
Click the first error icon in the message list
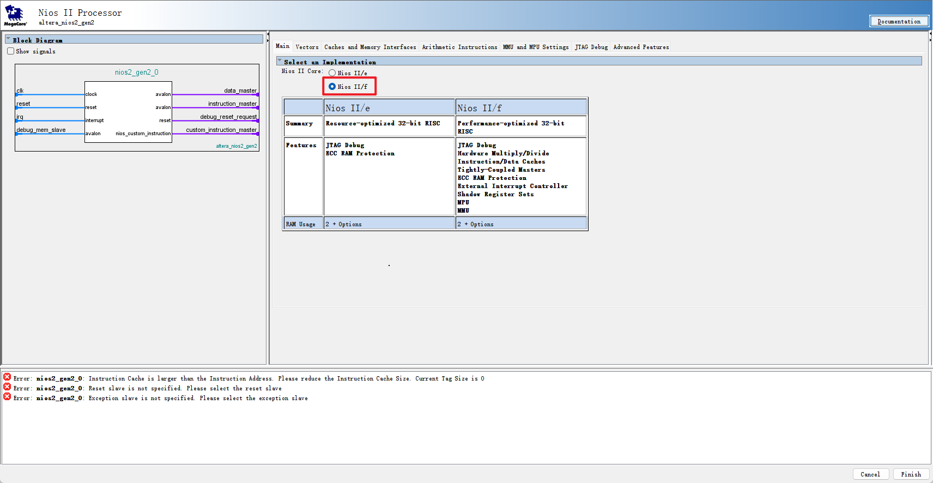(x=7, y=377)
